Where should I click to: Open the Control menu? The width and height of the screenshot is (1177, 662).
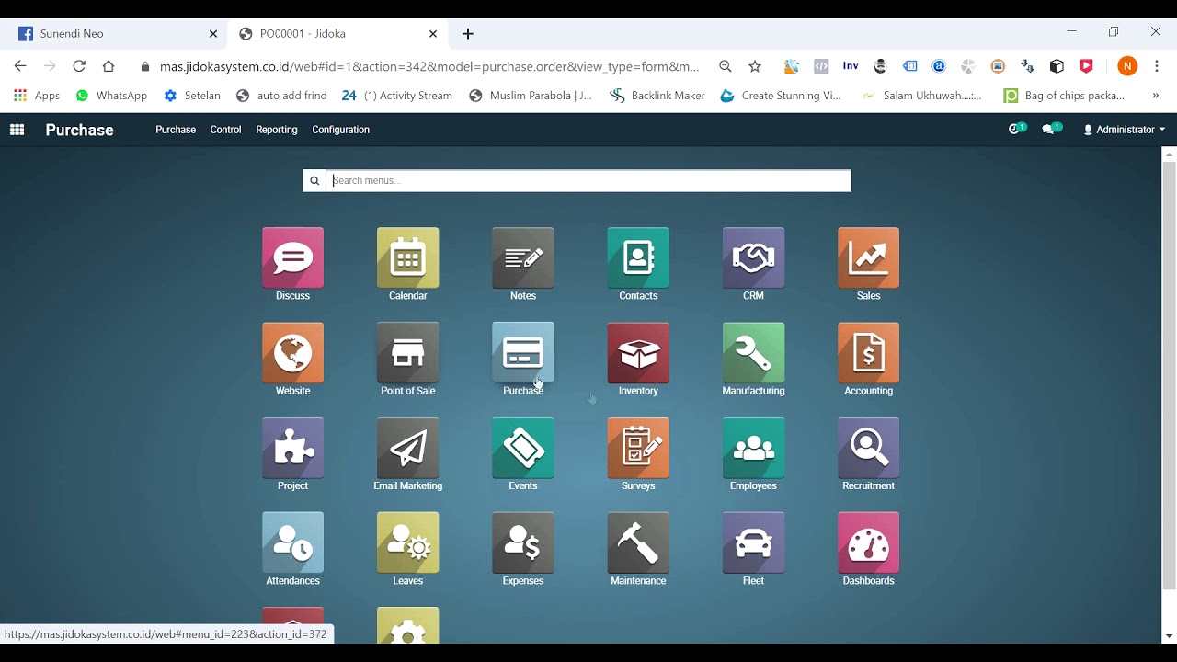point(225,130)
